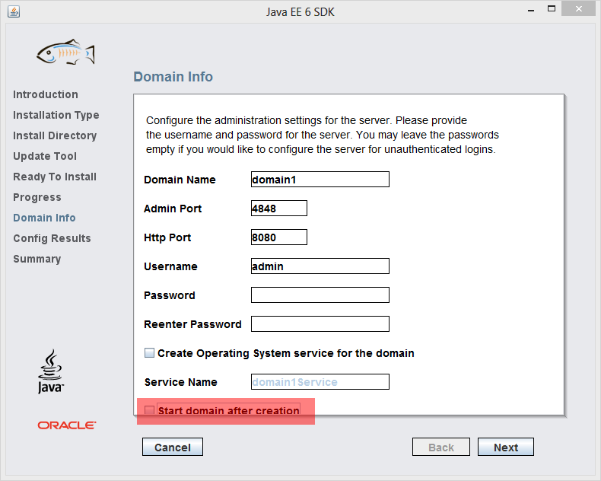Image resolution: width=601 pixels, height=481 pixels.
Task: Click the Back button
Action: [x=440, y=447]
